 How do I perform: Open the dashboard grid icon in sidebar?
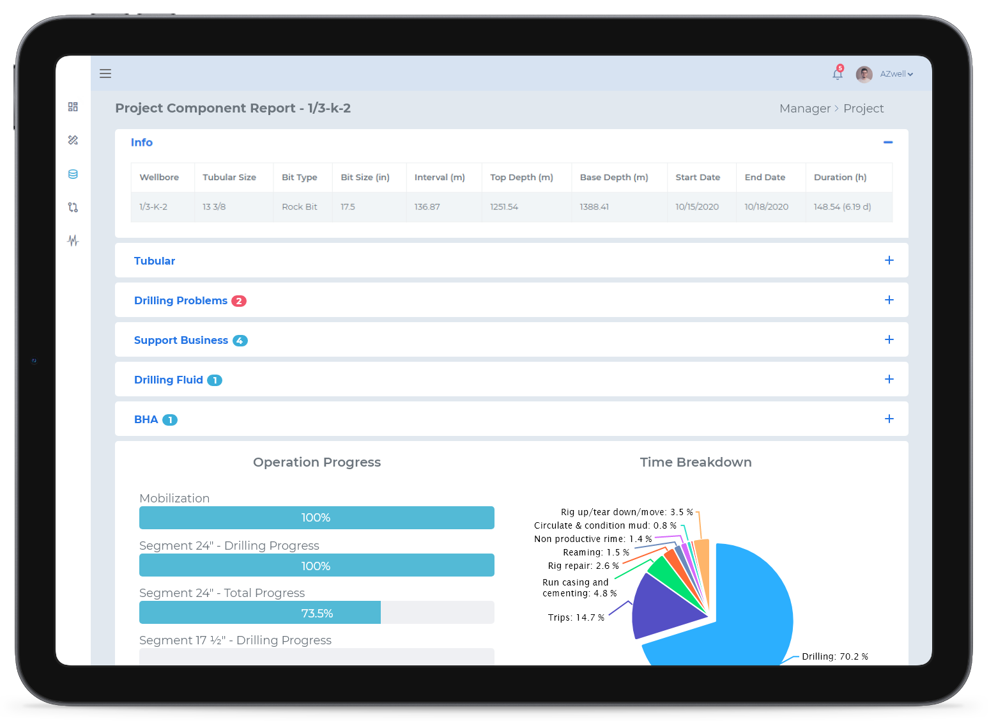pyautogui.click(x=73, y=107)
